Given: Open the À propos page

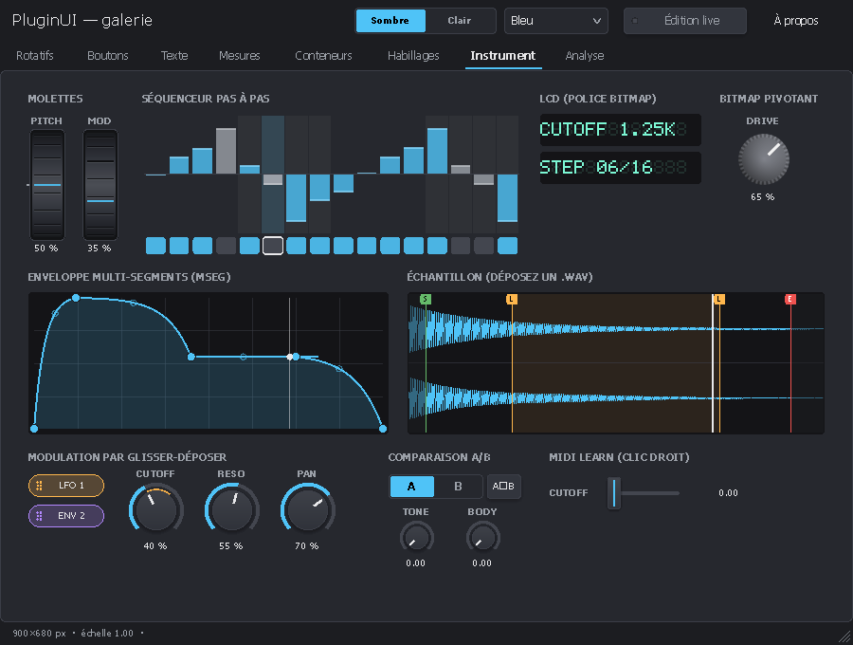Looking at the screenshot, I should (x=796, y=21).
